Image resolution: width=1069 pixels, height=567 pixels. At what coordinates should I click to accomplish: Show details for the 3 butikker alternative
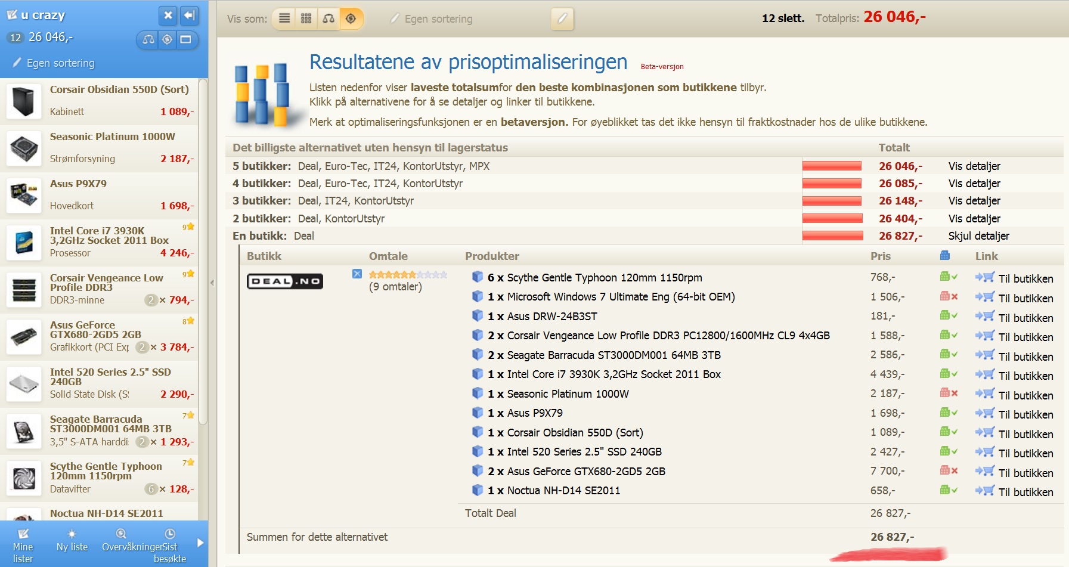pyautogui.click(x=974, y=201)
